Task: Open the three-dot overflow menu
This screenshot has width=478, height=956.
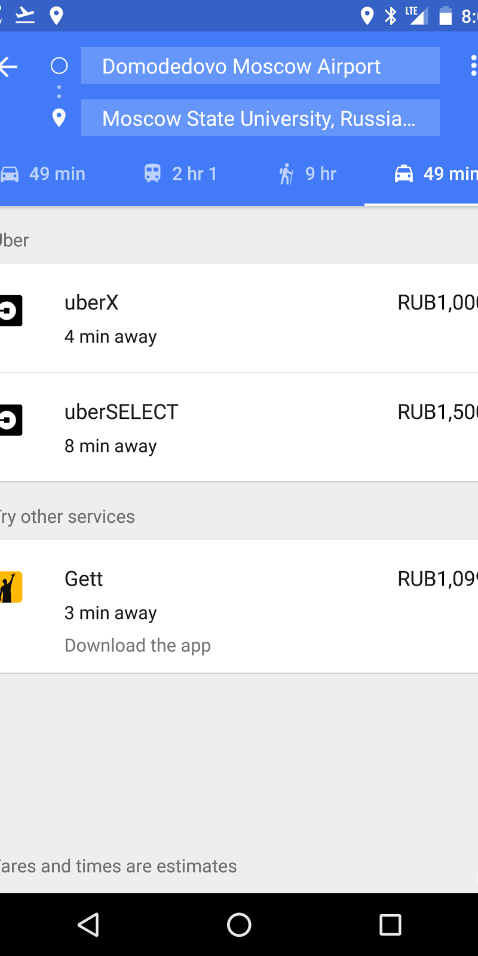Action: pyautogui.click(x=473, y=66)
